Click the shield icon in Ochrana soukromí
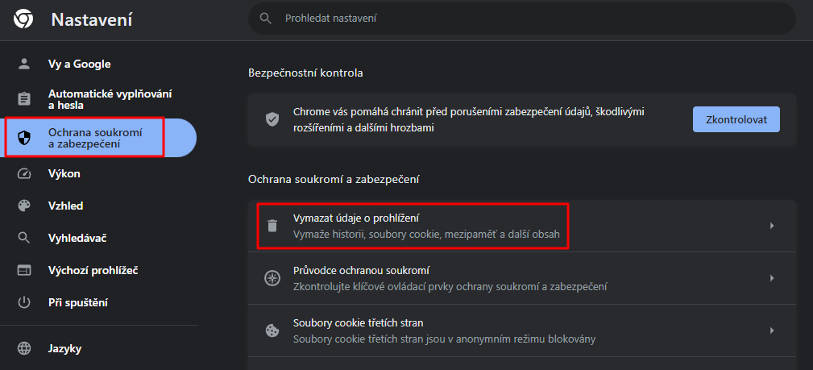The image size is (813, 370). pyautogui.click(x=24, y=138)
